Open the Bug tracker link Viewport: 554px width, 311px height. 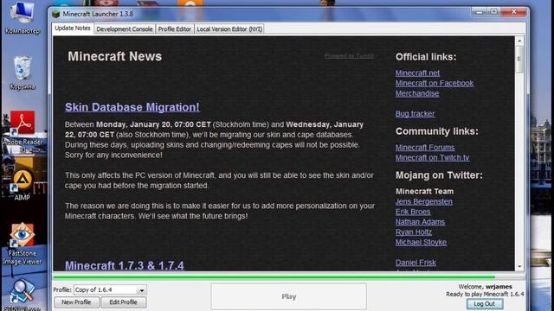point(415,113)
